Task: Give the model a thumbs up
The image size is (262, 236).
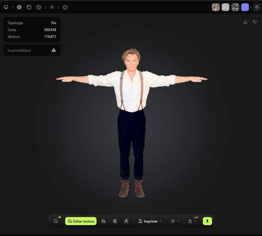Action: (246, 22)
